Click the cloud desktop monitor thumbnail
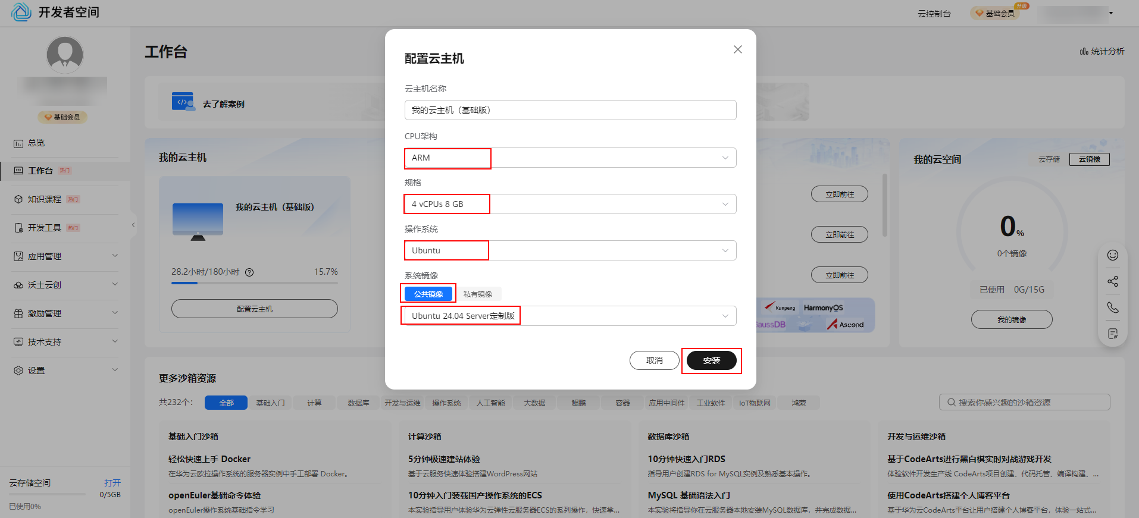Viewport: 1139px width, 518px height. 198,222
